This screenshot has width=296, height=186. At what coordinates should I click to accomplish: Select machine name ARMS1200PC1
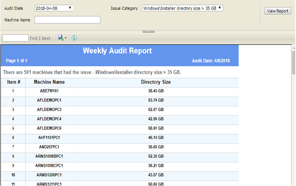click(x=49, y=175)
